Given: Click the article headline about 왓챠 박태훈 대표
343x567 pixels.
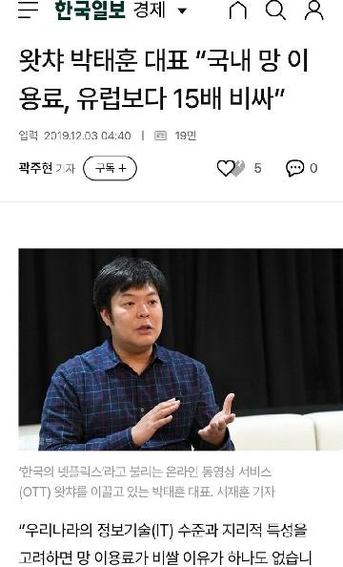Looking at the screenshot, I should (x=164, y=79).
